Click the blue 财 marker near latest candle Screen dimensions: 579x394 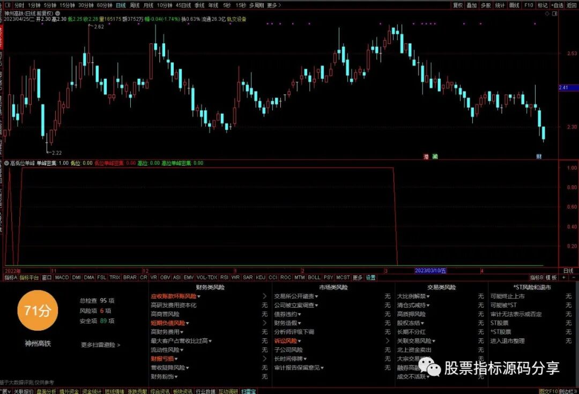[x=539, y=157]
